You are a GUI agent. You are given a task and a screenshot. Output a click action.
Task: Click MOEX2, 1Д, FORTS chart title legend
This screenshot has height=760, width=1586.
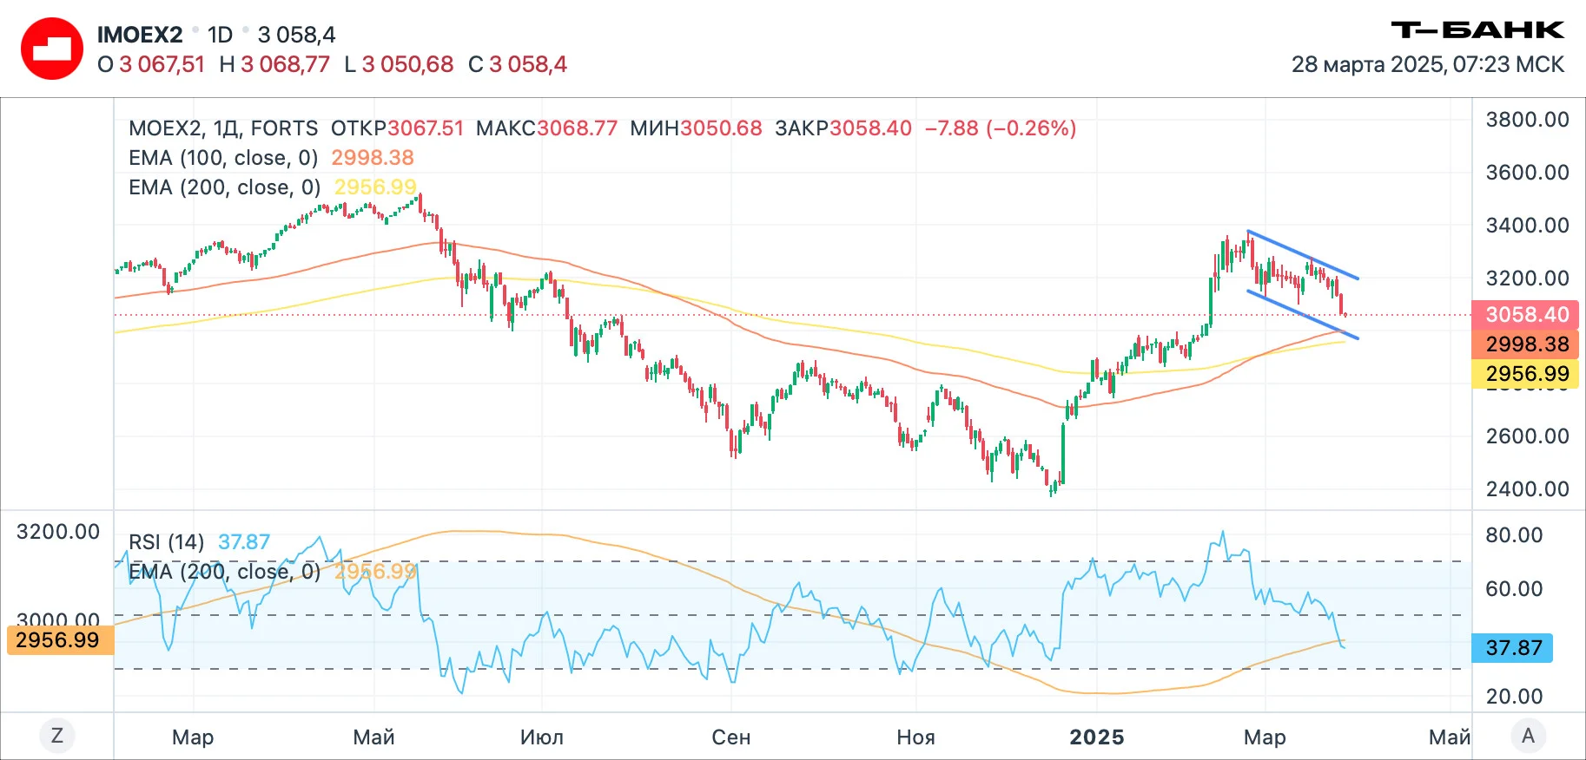[223, 128]
